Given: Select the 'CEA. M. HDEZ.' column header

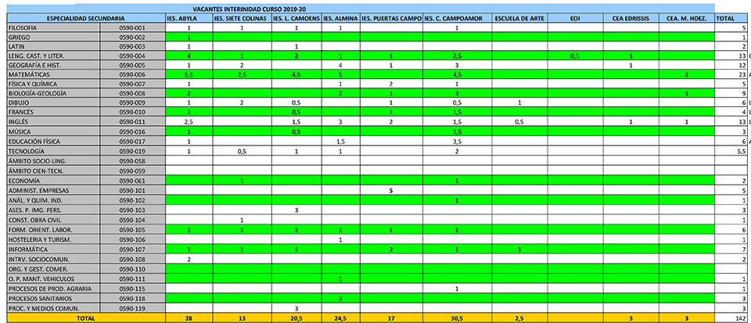Looking at the screenshot, I should pyautogui.click(x=687, y=19).
